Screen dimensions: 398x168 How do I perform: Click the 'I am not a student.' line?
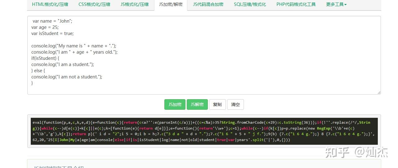pos(67,77)
